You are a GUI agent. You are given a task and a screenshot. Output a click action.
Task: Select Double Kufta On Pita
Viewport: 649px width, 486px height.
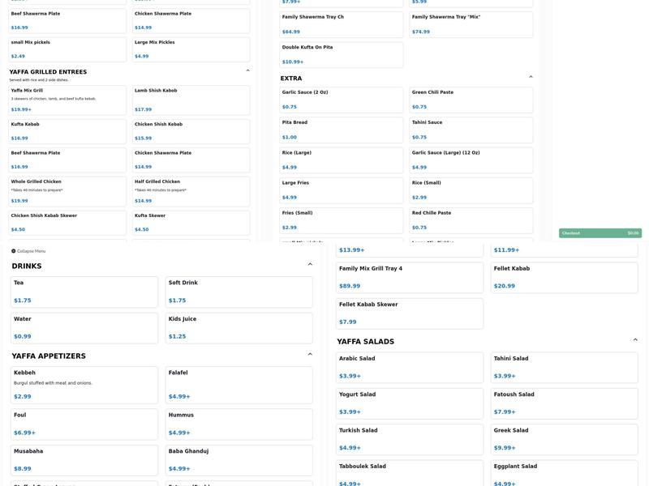[x=341, y=54]
